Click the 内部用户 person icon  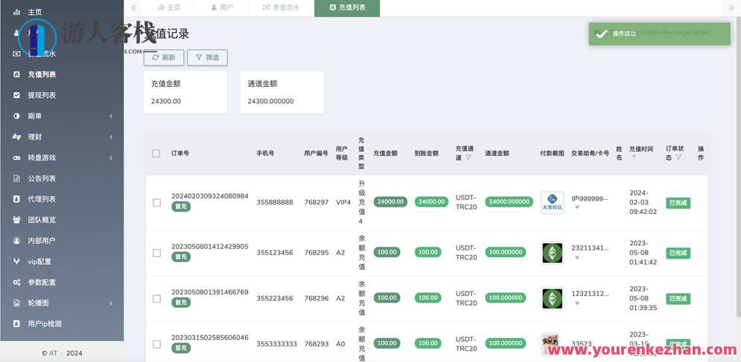click(x=16, y=241)
